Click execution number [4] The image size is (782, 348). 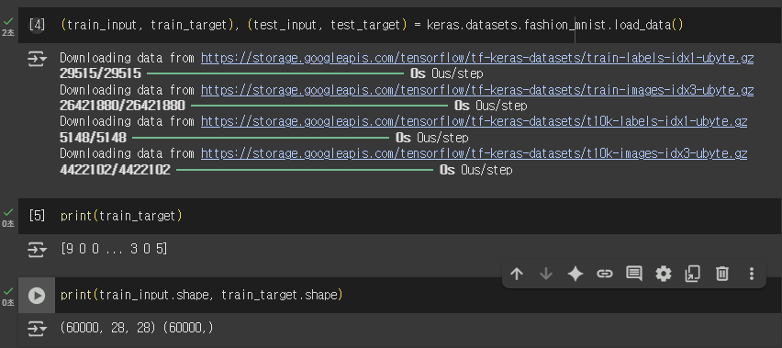(x=37, y=25)
